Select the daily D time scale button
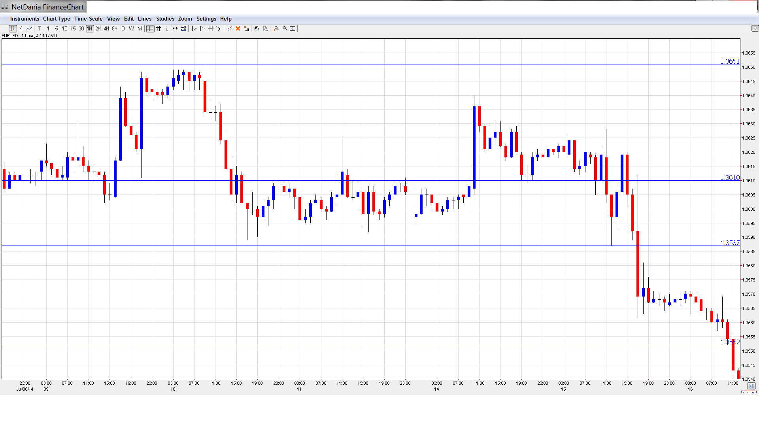This screenshot has width=759, height=427. pyautogui.click(x=123, y=28)
